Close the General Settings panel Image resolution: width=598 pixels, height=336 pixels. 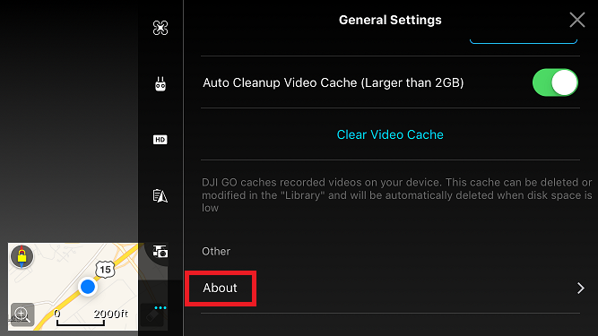click(577, 20)
